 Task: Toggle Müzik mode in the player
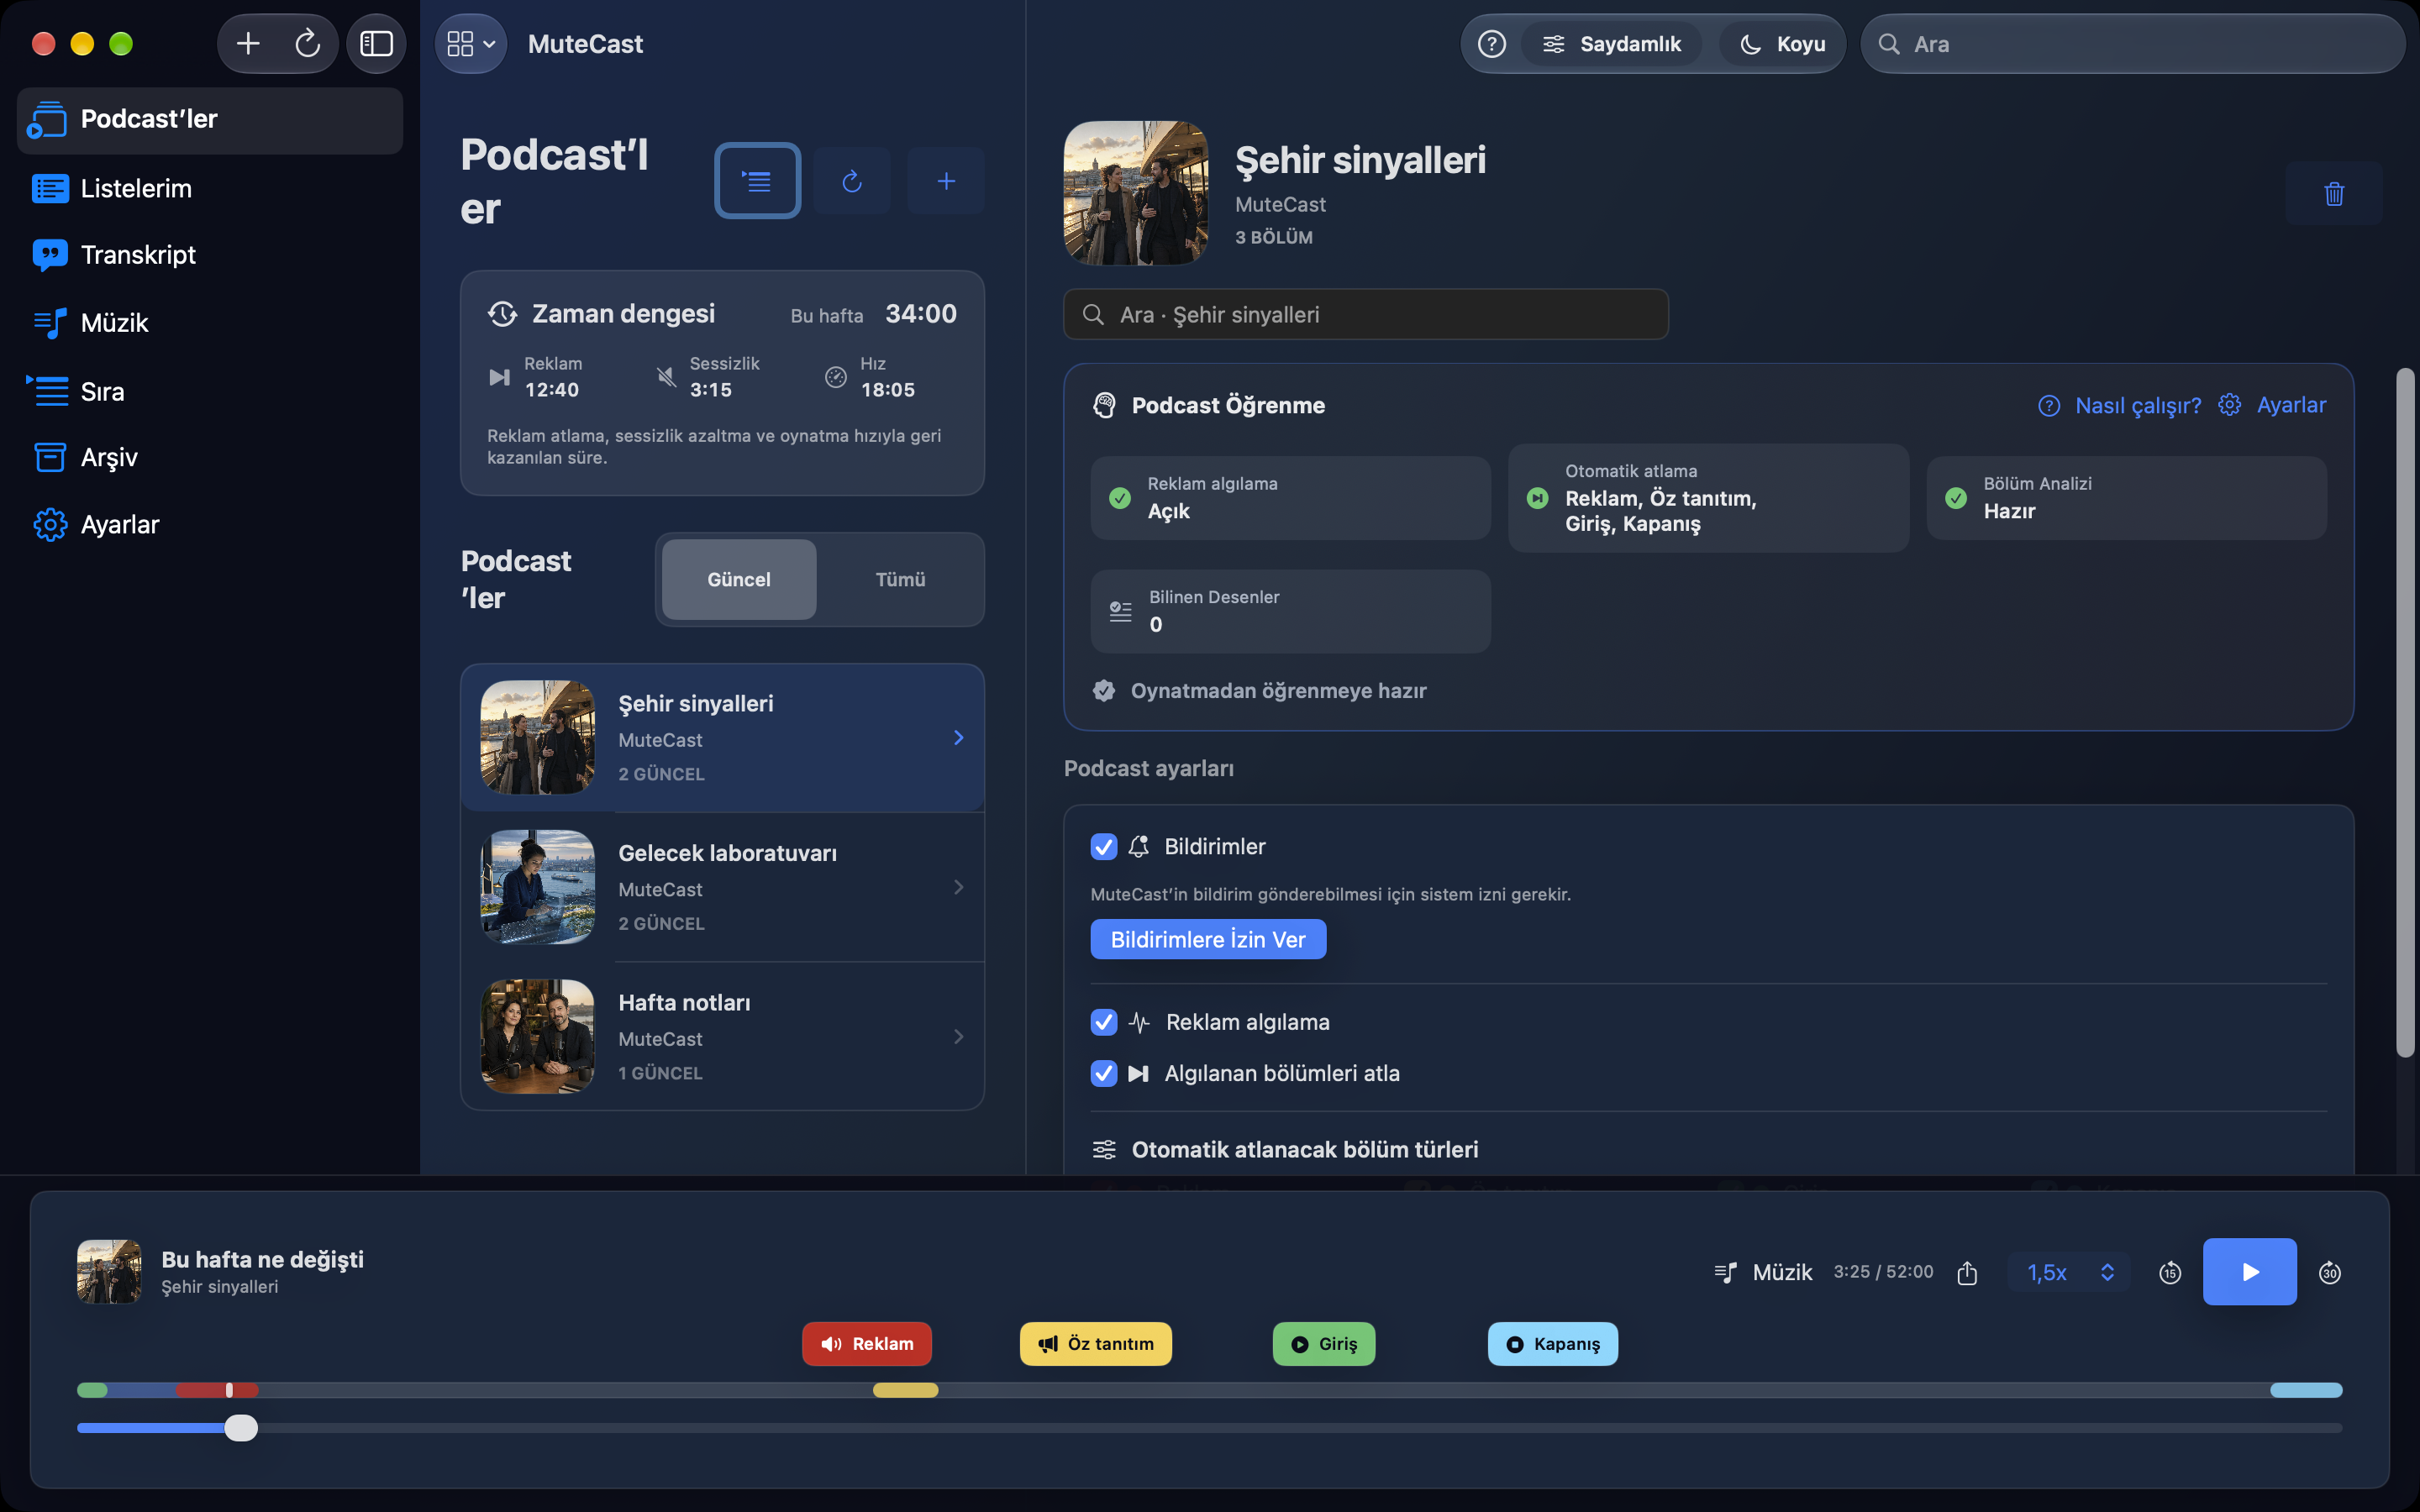[x=1762, y=1272]
